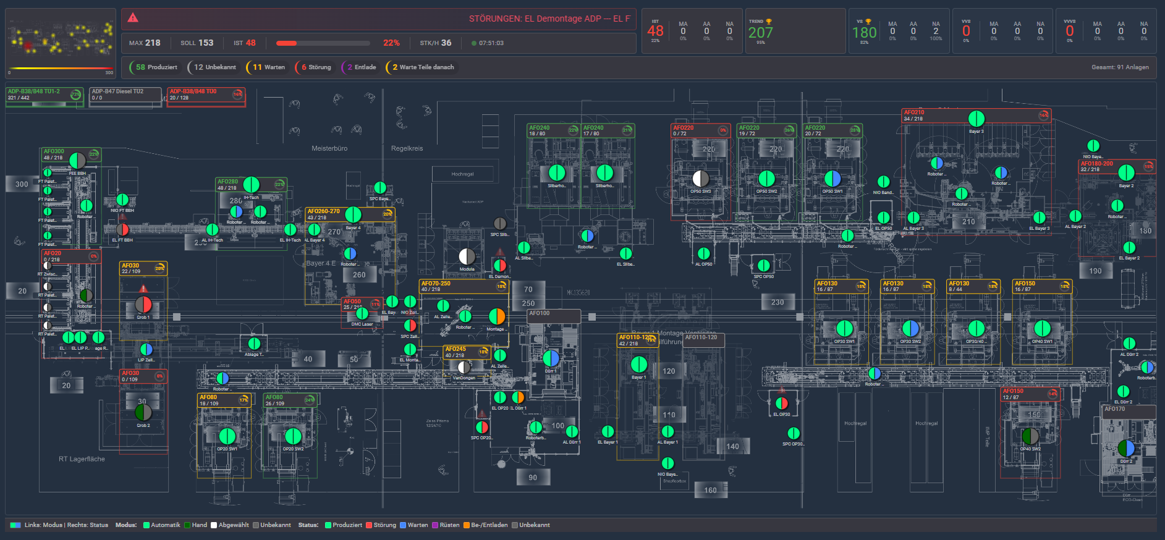Click the Dürr 1 station circle
The image size is (1165, 540).
551,358
